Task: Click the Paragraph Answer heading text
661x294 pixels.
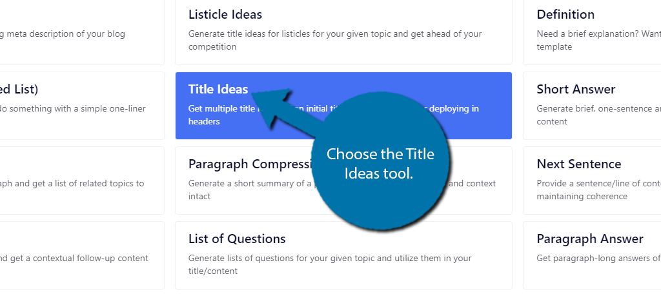Action: point(590,239)
